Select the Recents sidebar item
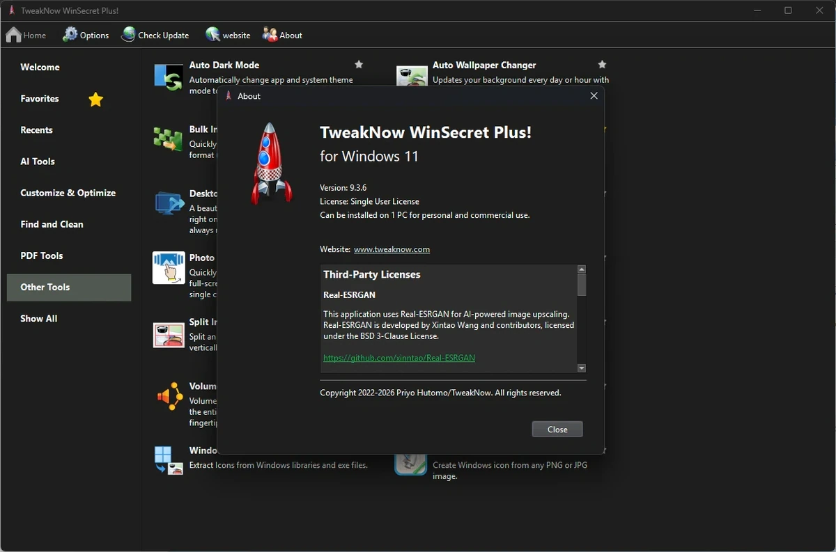 point(37,130)
